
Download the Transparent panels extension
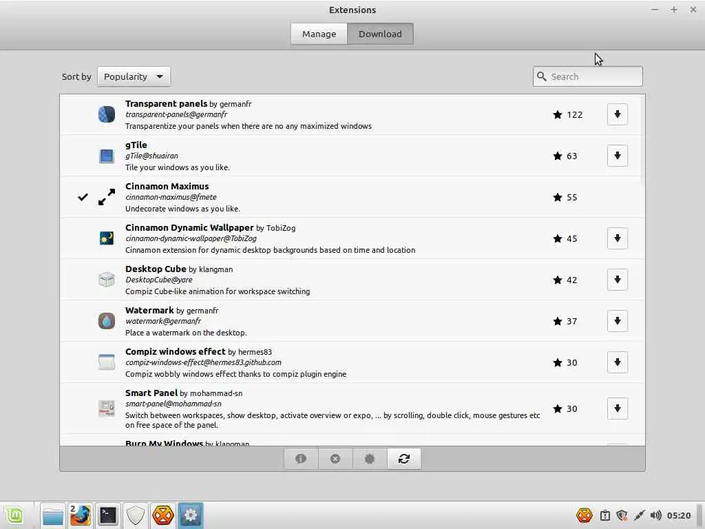click(x=617, y=114)
